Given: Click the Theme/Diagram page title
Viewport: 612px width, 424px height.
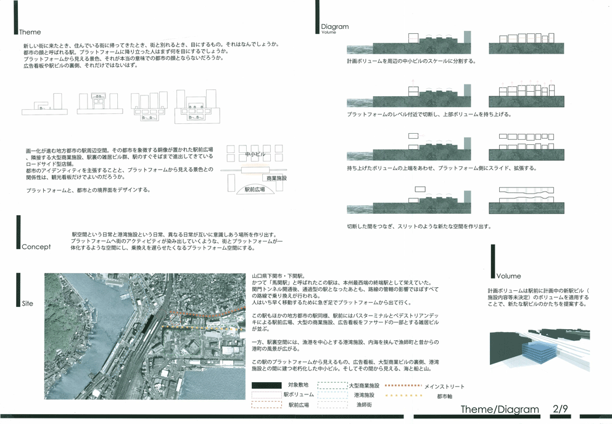Looking at the screenshot, I should tap(499, 409).
